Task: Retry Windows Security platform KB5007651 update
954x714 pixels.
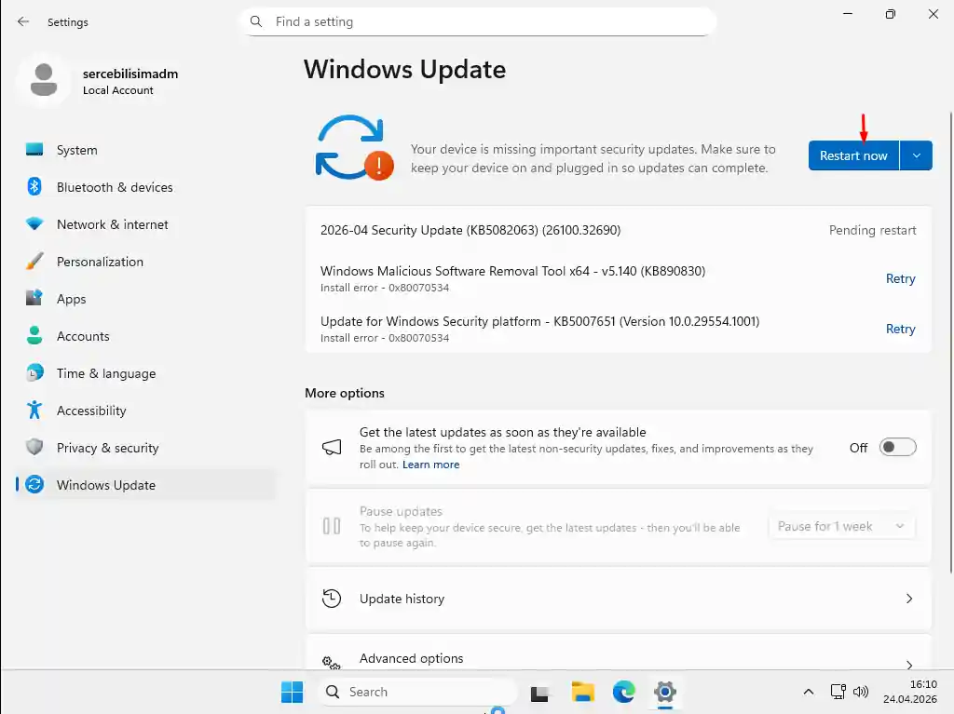Action: click(901, 329)
